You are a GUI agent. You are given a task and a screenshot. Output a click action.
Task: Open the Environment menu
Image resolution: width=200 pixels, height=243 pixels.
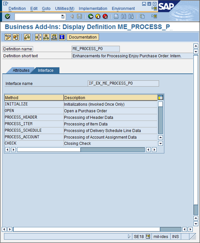[x=123, y=9]
